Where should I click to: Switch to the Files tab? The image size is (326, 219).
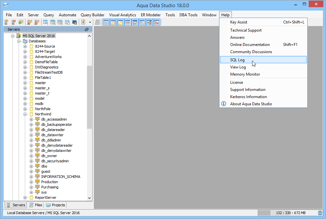pyautogui.click(x=36, y=205)
